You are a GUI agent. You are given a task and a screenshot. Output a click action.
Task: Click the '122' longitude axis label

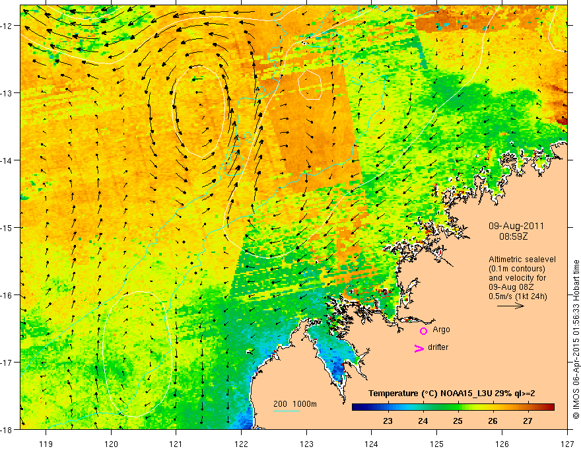pos(241,444)
